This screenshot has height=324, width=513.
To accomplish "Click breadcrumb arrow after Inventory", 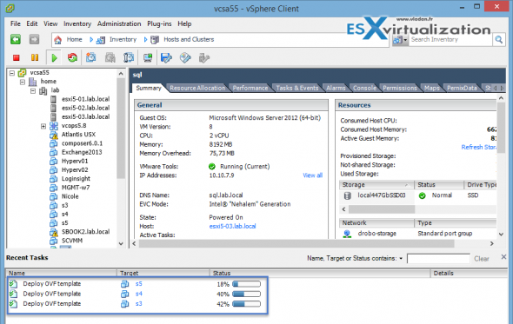I will coord(145,40).
